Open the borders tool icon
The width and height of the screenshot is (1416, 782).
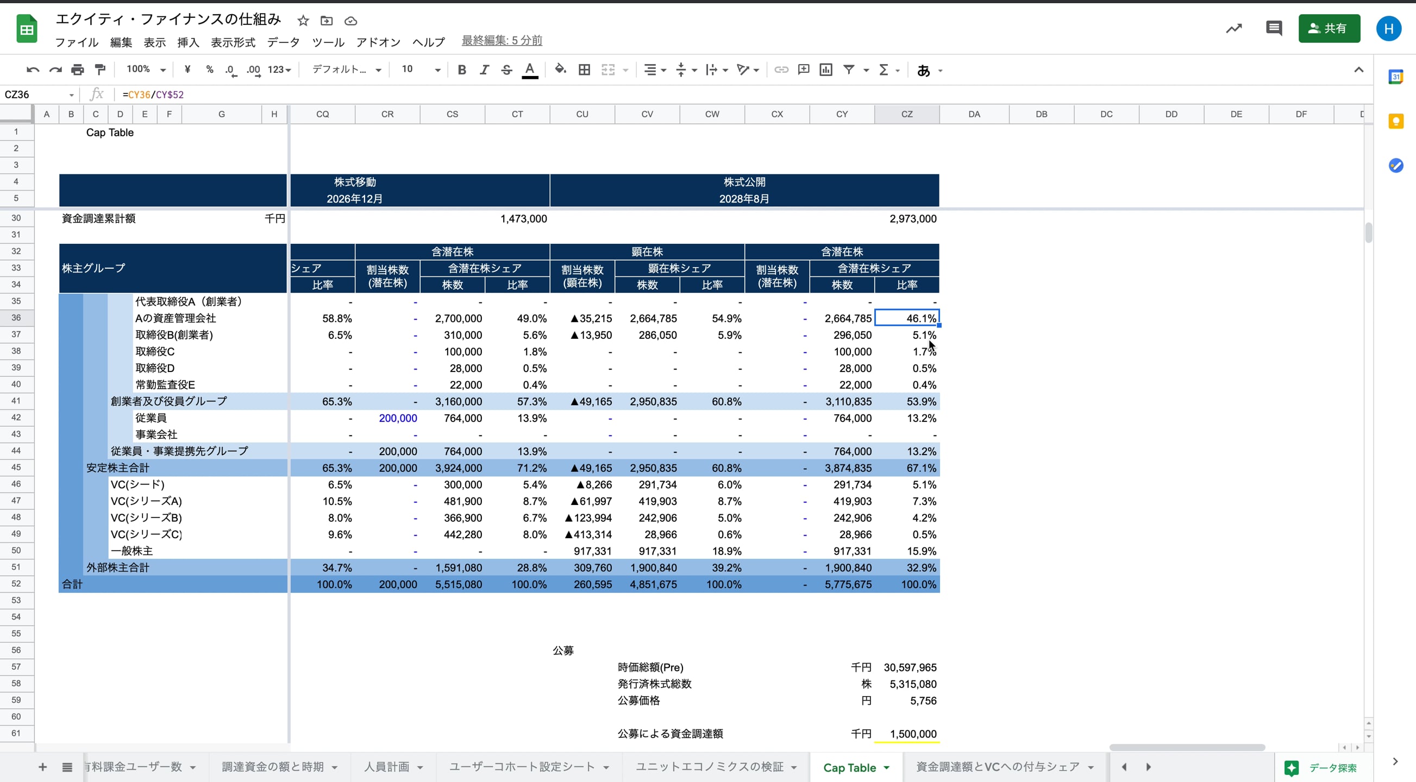pos(584,70)
